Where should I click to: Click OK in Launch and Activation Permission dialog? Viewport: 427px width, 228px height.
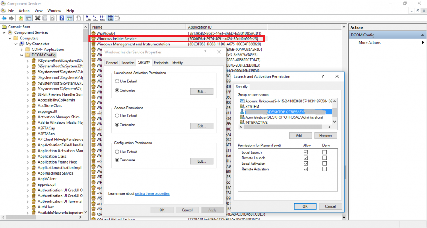point(305,207)
